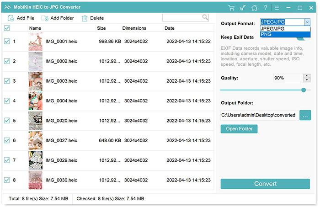Click the search magnifier icon

tap(205, 17)
